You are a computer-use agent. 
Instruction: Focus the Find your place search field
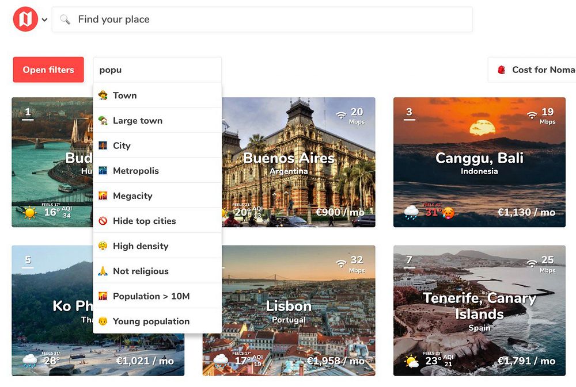(x=262, y=19)
